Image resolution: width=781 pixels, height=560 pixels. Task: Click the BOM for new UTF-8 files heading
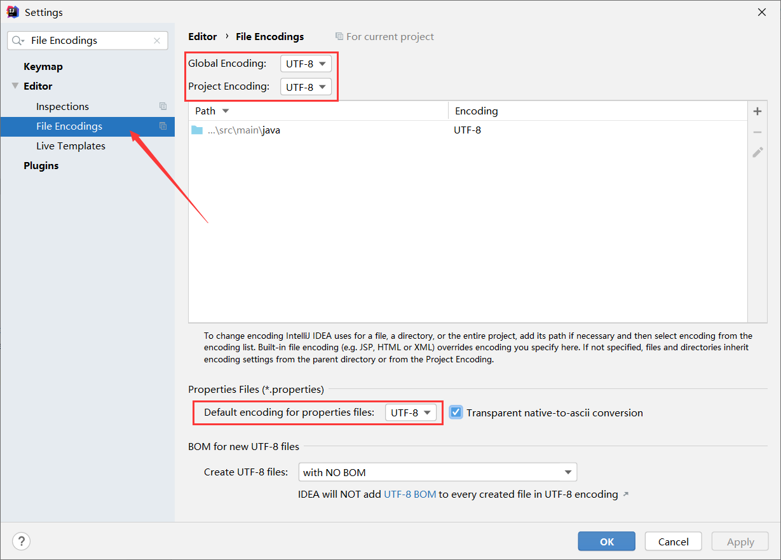pyautogui.click(x=243, y=446)
